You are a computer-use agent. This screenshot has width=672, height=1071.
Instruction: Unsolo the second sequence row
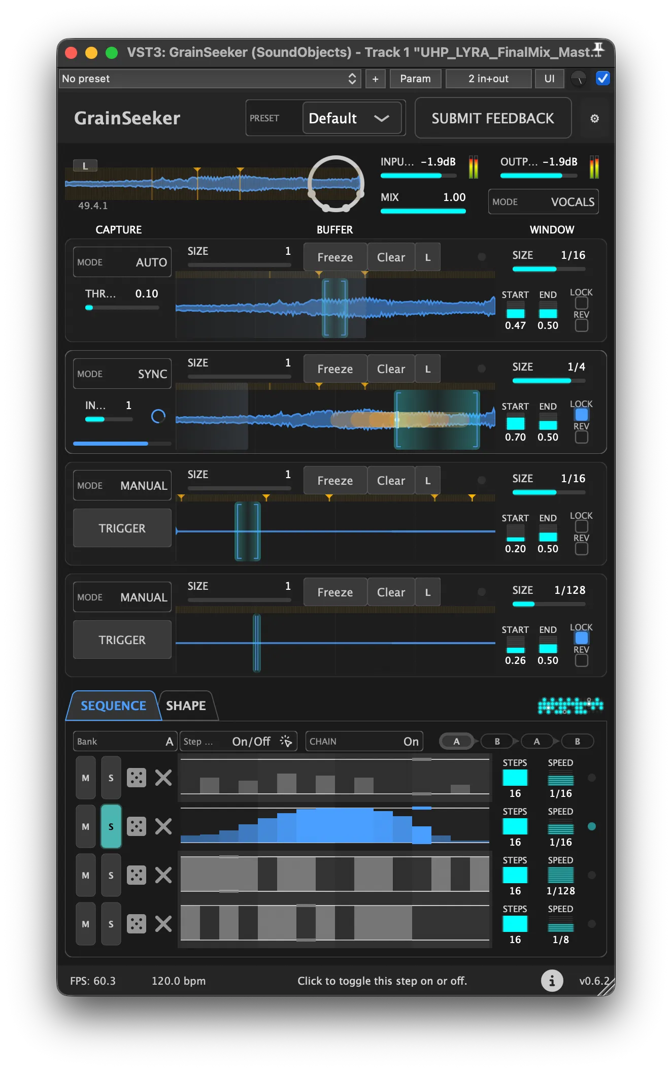(x=111, y=826)
